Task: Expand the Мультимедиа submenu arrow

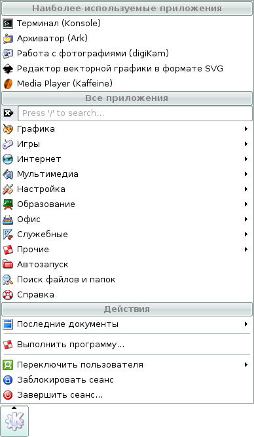Action: pyautogui.click(x=246, y=174)
